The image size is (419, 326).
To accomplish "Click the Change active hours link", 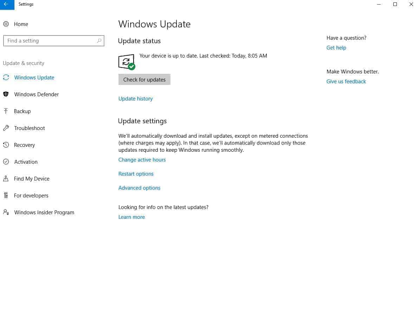I will 142,159.
